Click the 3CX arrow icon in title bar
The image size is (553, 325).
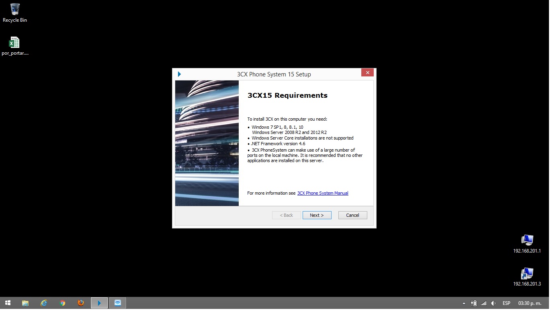tap(179, 74)
